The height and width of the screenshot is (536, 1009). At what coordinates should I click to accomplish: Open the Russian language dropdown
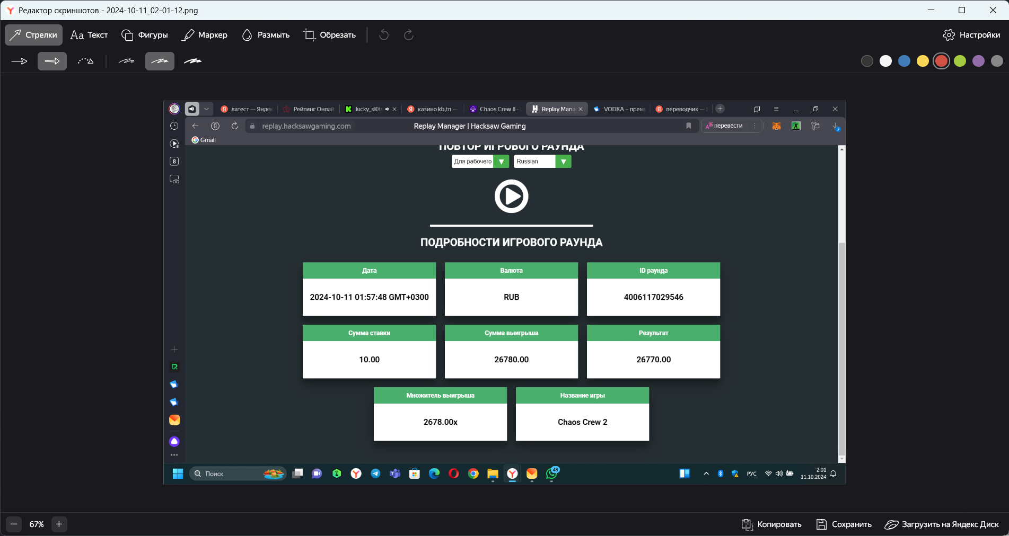click(563, 162)
